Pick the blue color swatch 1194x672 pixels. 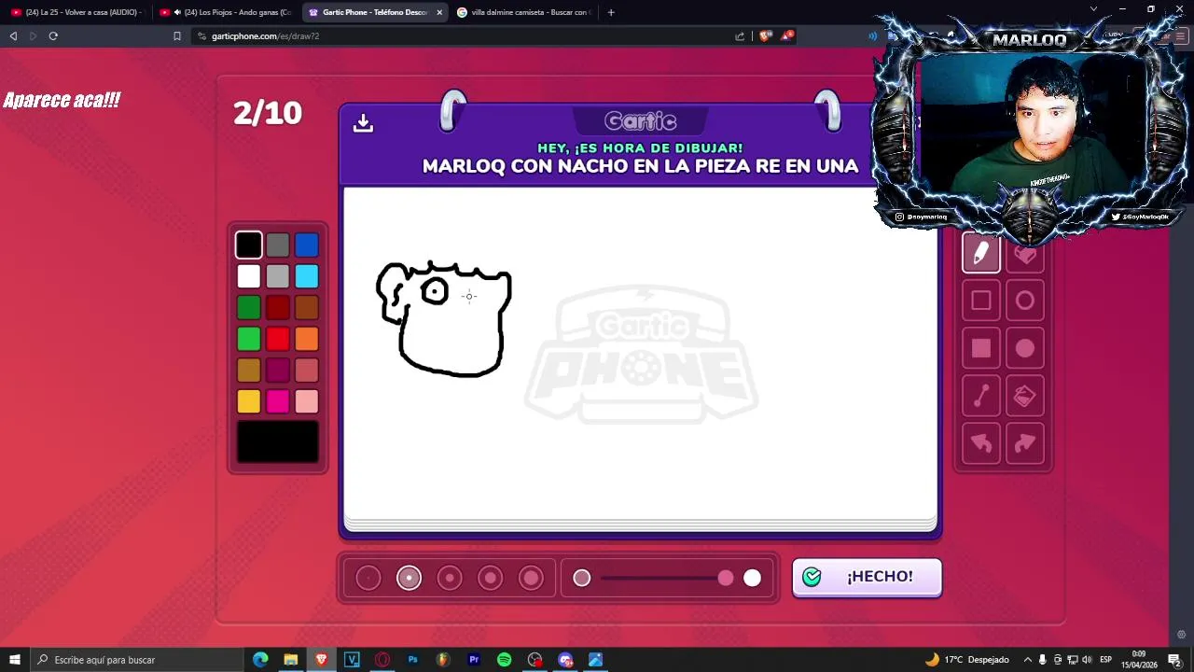click(x=306, y=245)
